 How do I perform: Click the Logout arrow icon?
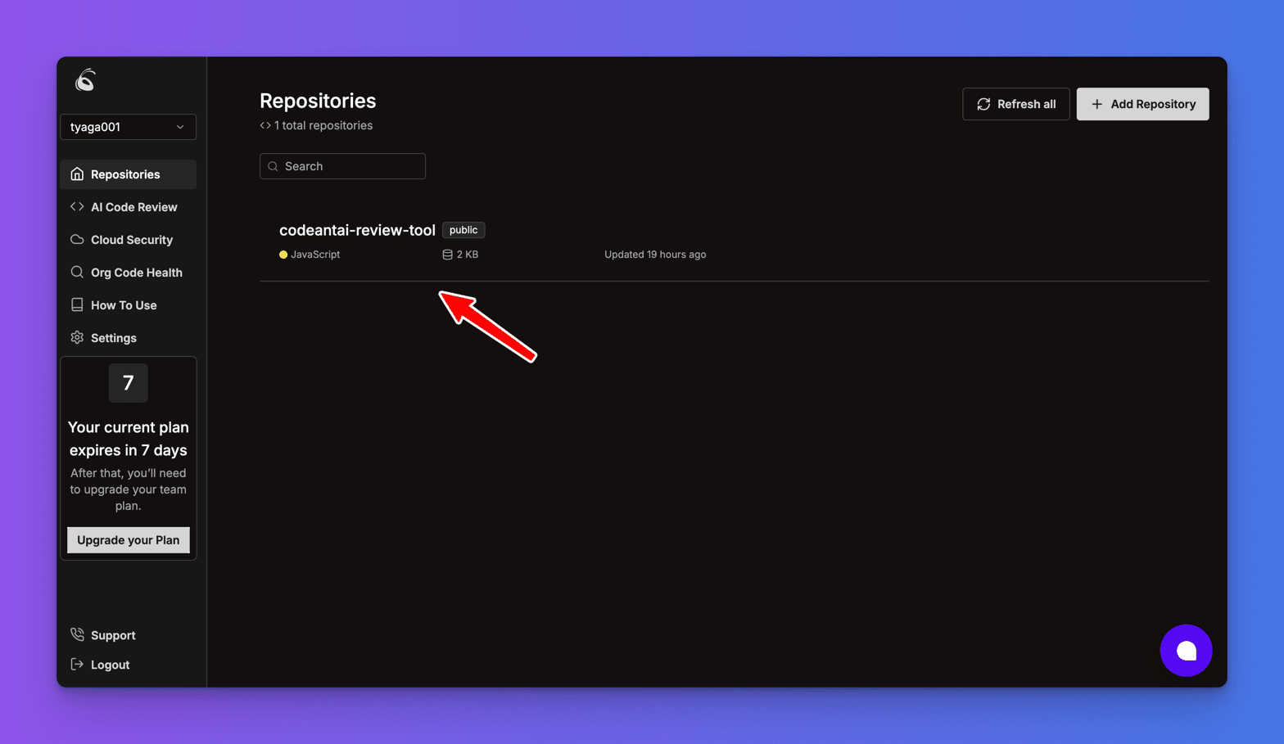pyautogui.click(x=77, y=664)
